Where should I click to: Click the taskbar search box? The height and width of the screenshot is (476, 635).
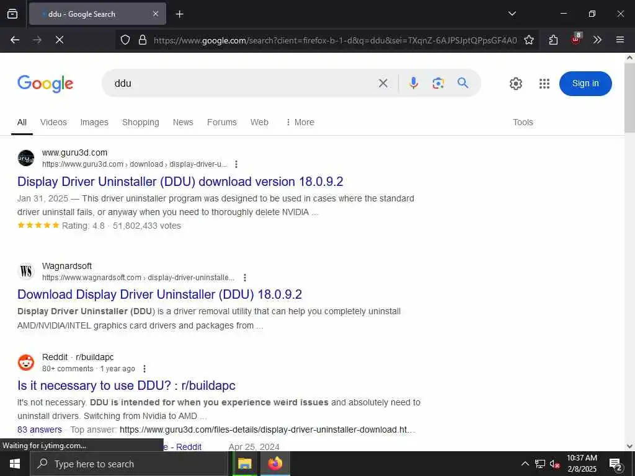coord(129,464)
